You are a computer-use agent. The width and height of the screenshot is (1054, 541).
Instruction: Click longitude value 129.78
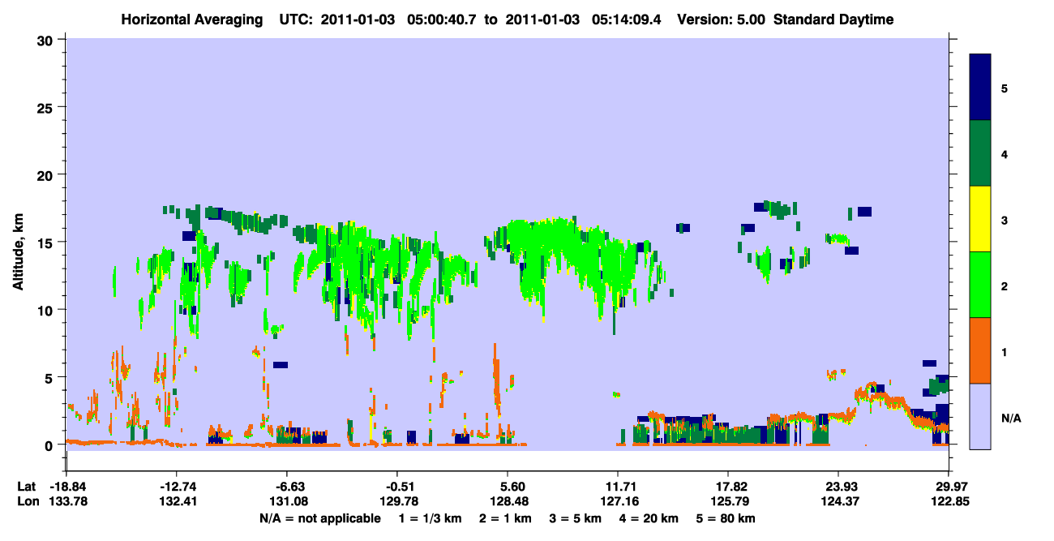397,500
